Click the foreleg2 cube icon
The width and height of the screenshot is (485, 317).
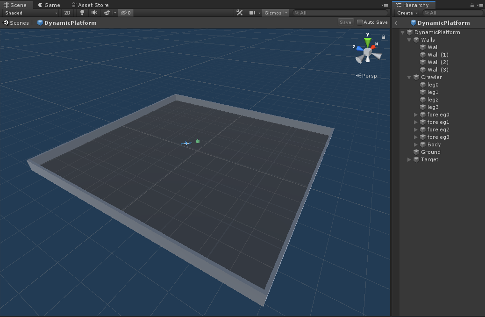tap(423, 130)
